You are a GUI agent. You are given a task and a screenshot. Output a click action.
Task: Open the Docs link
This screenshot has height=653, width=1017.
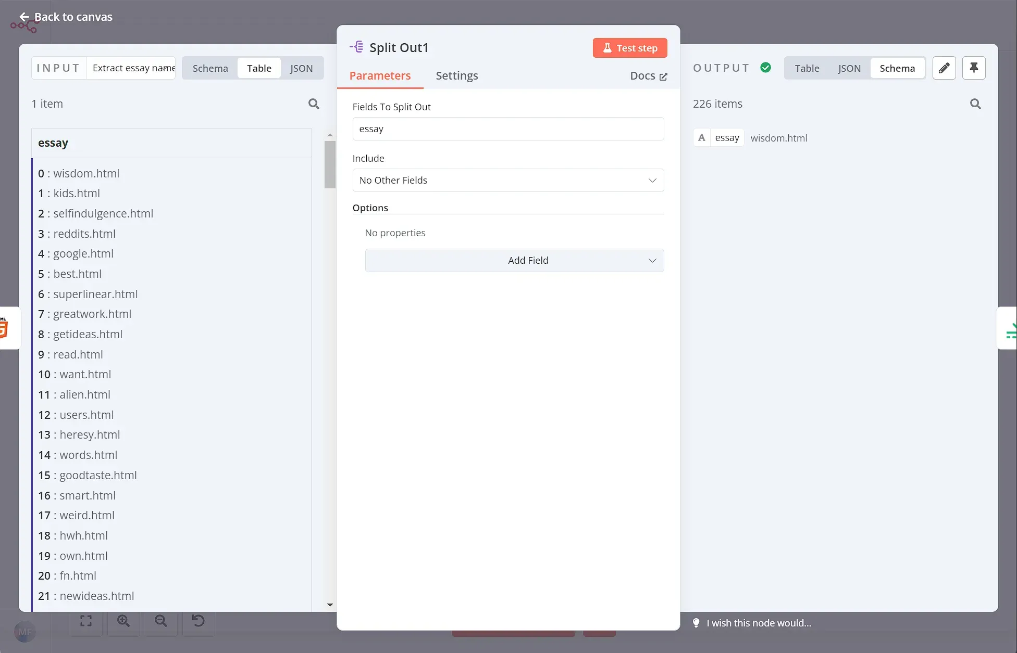648,76
